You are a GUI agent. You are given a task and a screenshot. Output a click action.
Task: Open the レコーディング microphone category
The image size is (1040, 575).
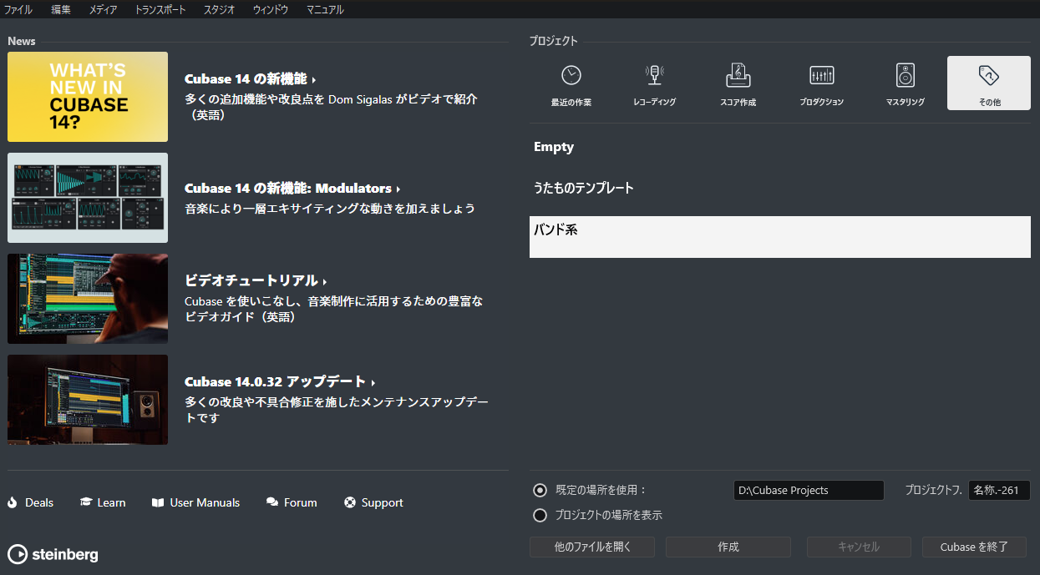(x=654, y=75)
